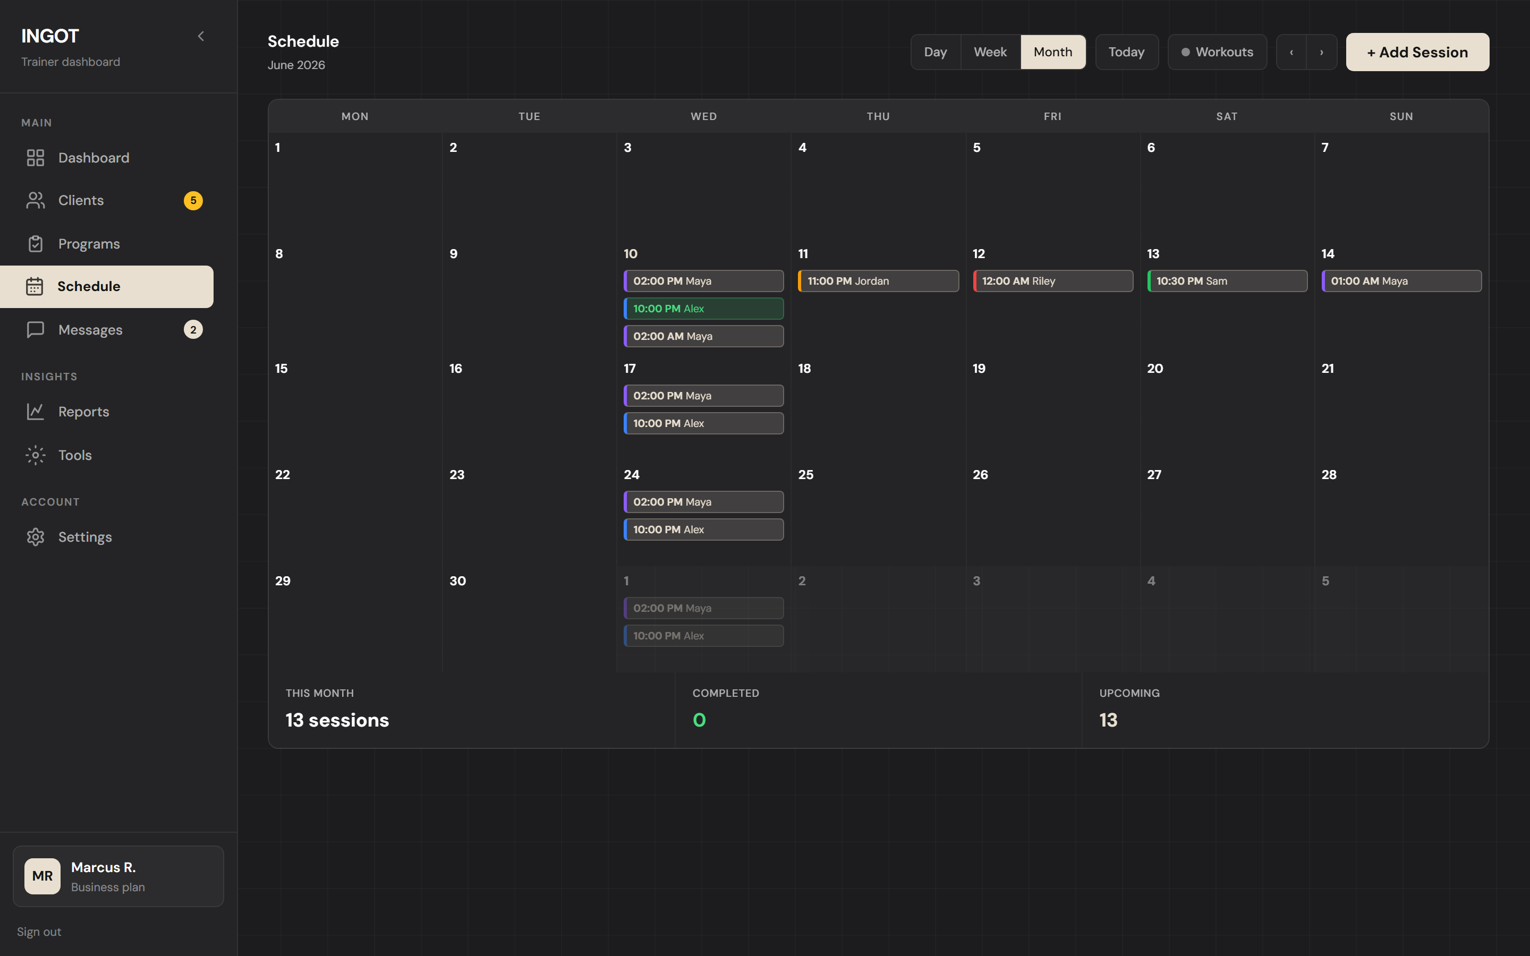This screenshot has width=1530, height=956.
Task: Click the Clients badge showing 5
Action: coord(193,200)
